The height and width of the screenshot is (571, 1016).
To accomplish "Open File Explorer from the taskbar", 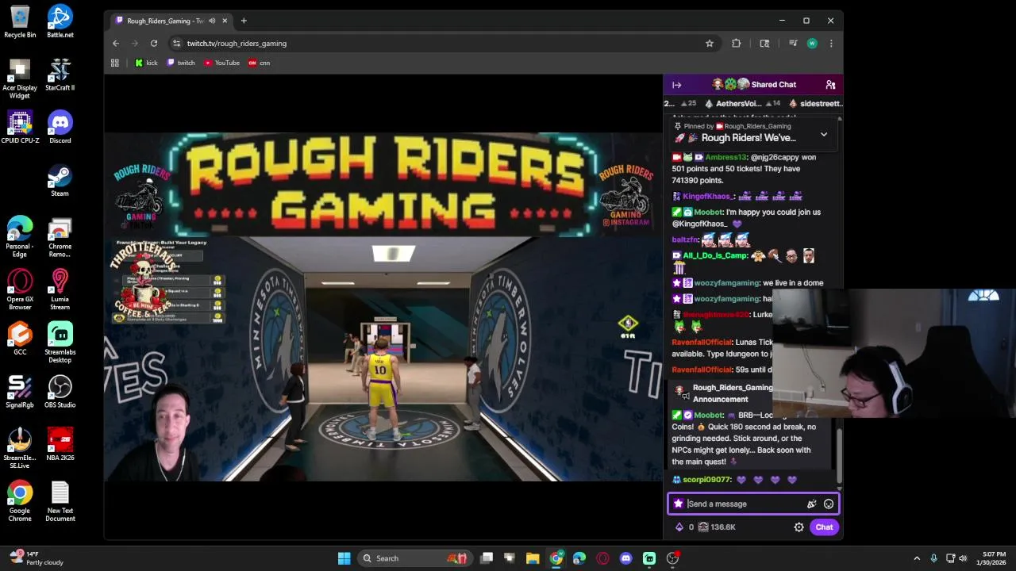I will point(533,558).
